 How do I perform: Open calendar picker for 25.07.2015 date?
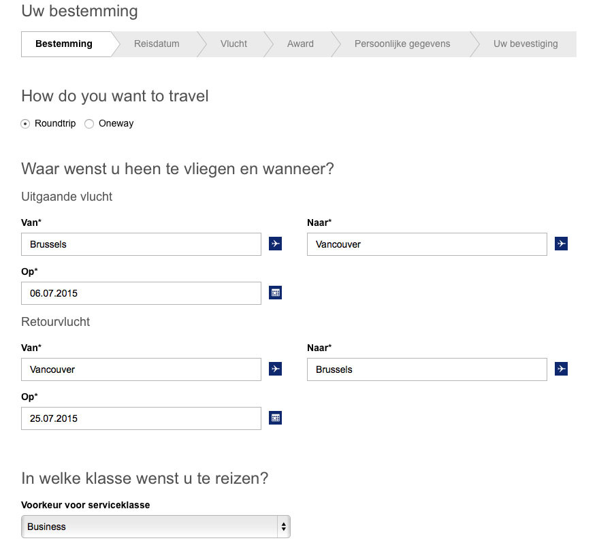(275, 418)
